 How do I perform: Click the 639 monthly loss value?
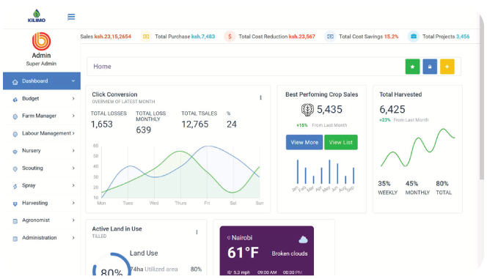pyautogui.click(x=144, y=130)
